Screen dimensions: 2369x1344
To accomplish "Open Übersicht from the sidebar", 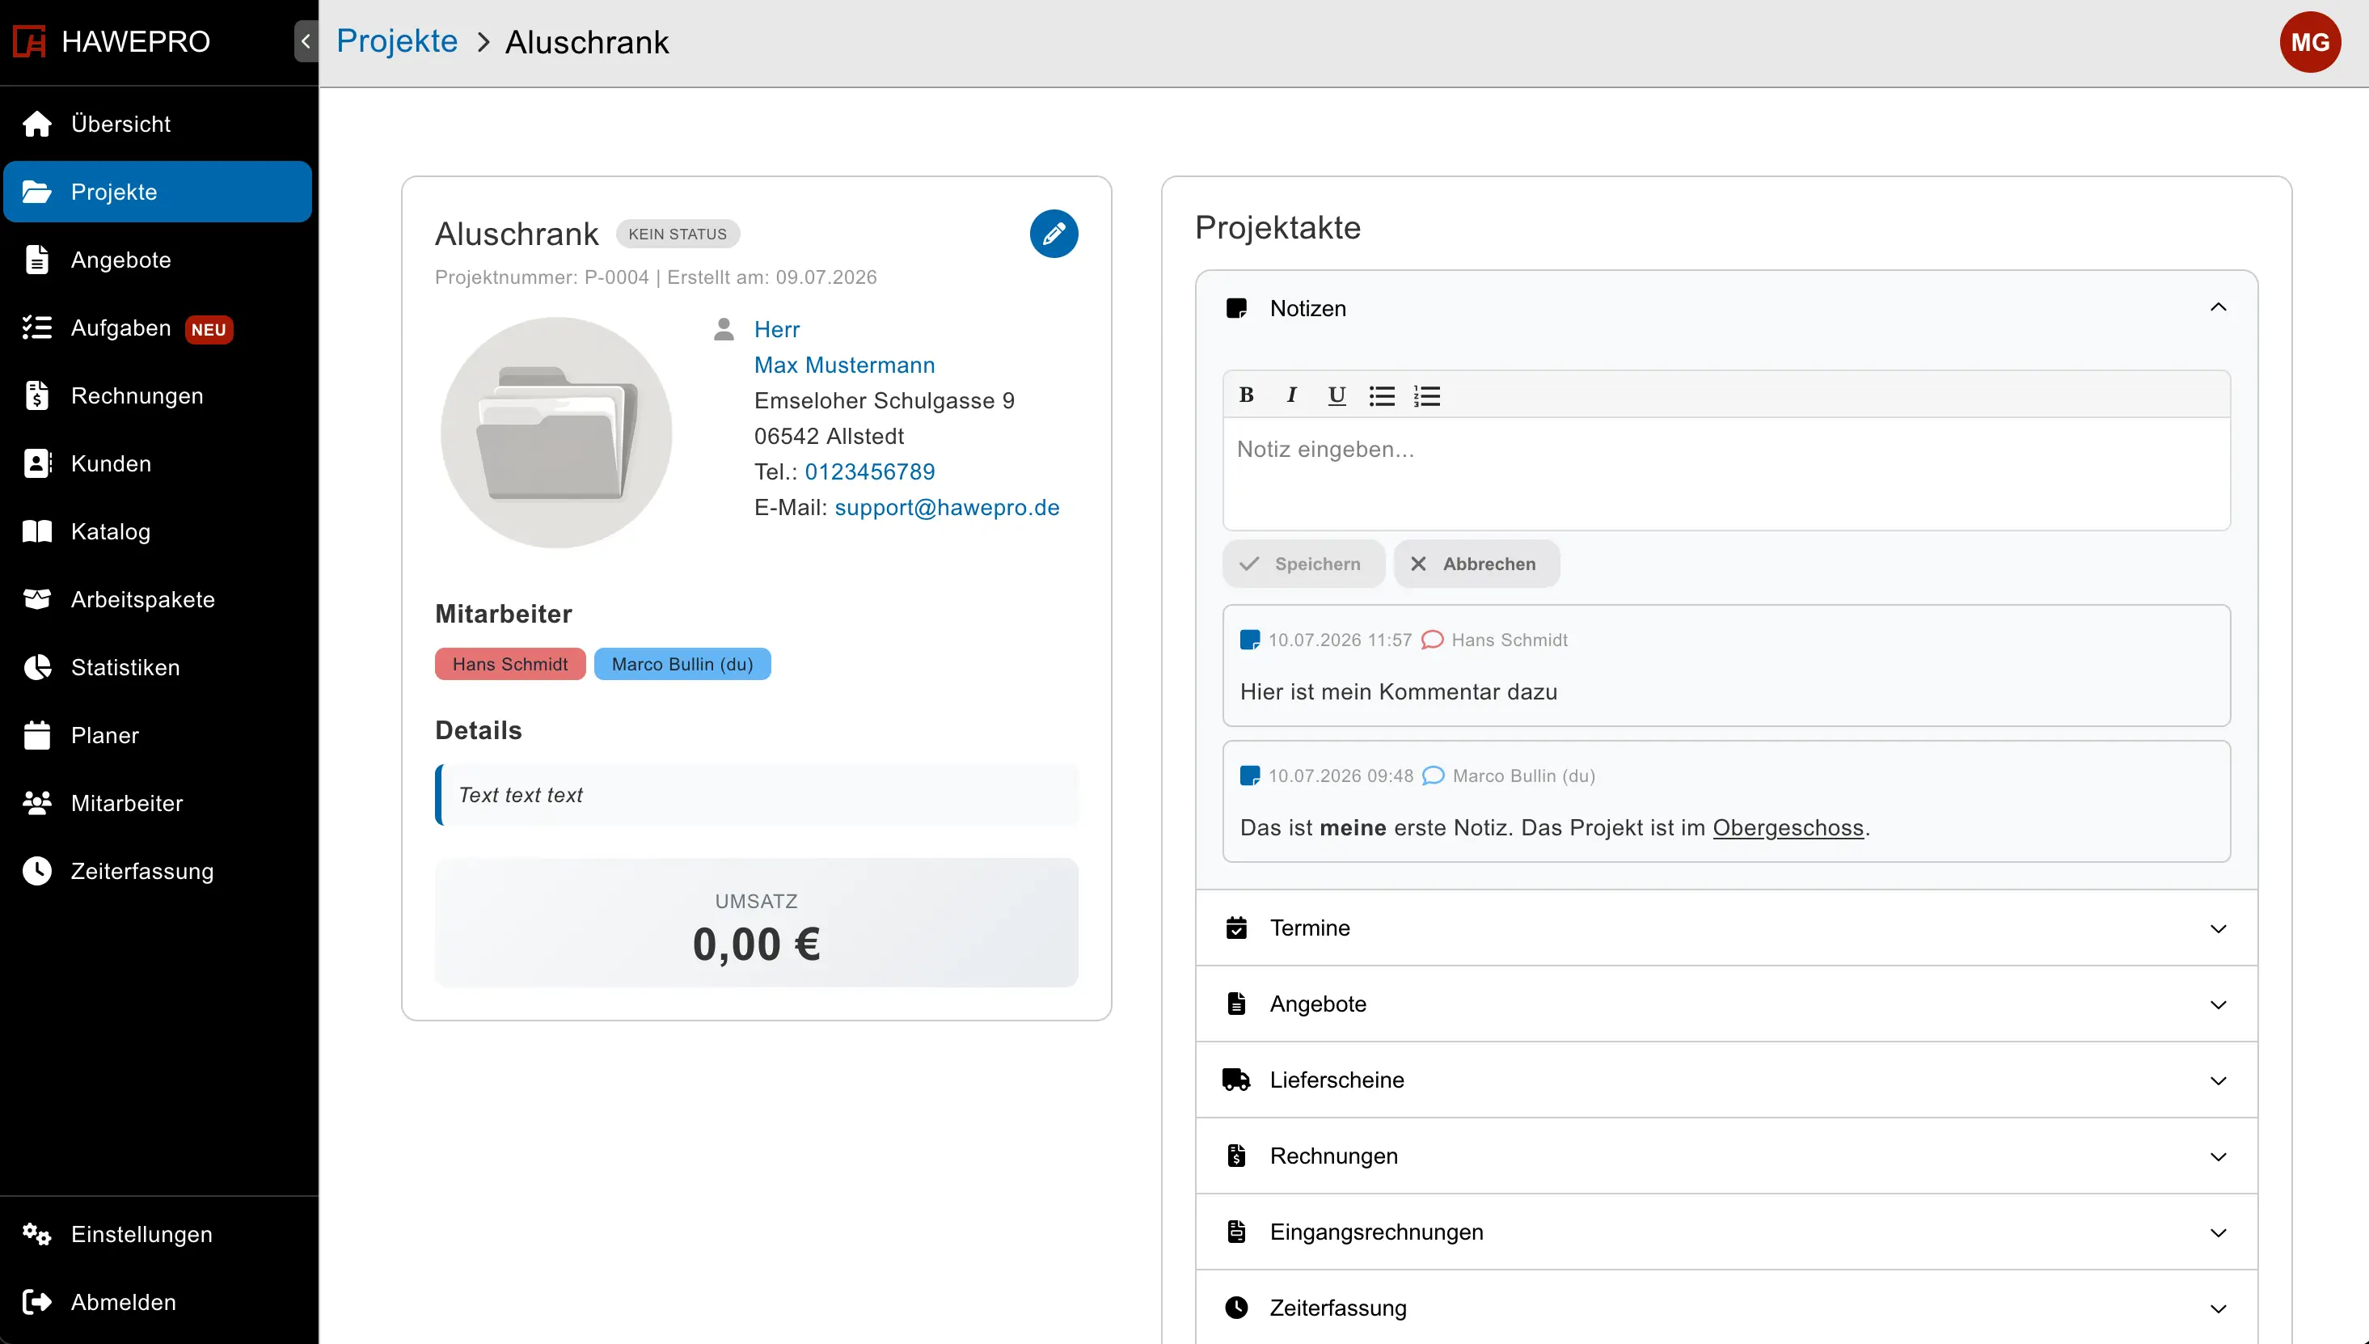I will click(158, 124).
